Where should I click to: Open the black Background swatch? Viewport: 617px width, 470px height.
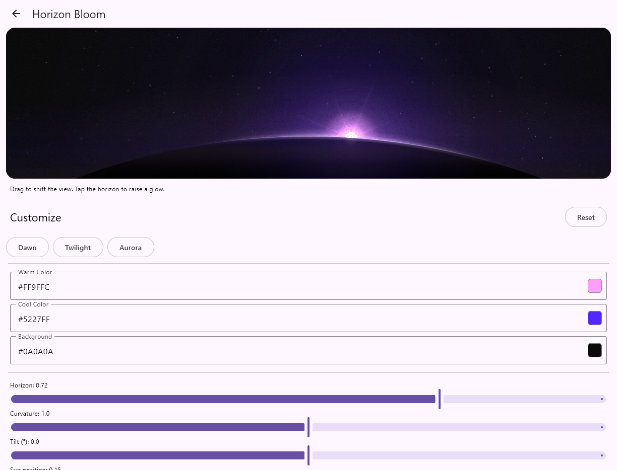pos(595,350)
